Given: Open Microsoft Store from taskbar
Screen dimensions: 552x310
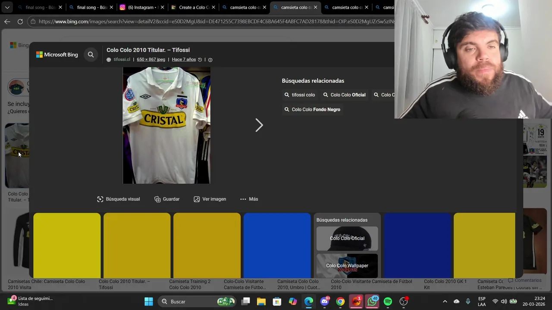Looking at the screenshot, I should pos(277,301).
